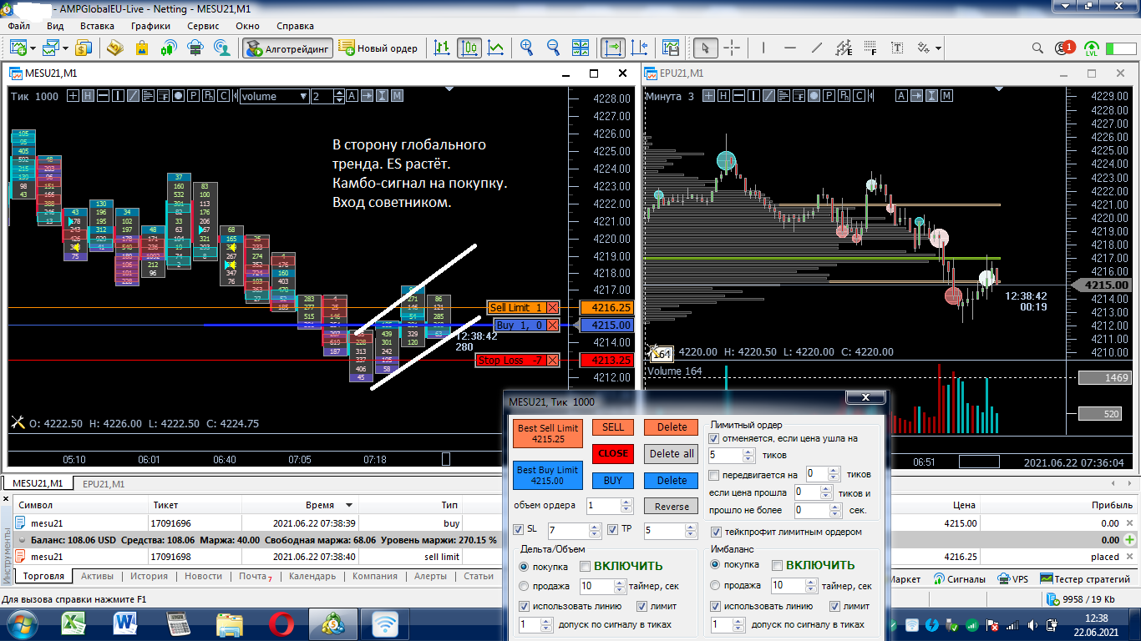Screen dimensions: 1141x641
Task: Select the crosshair cursor tool
Action: (732, 48)
